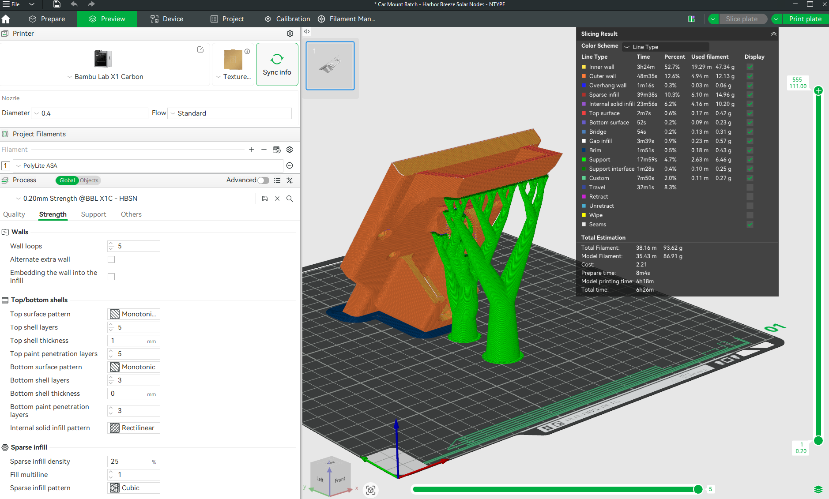
Task: Enable Alternate extra wall checkbox
Action: coord(111,259)
